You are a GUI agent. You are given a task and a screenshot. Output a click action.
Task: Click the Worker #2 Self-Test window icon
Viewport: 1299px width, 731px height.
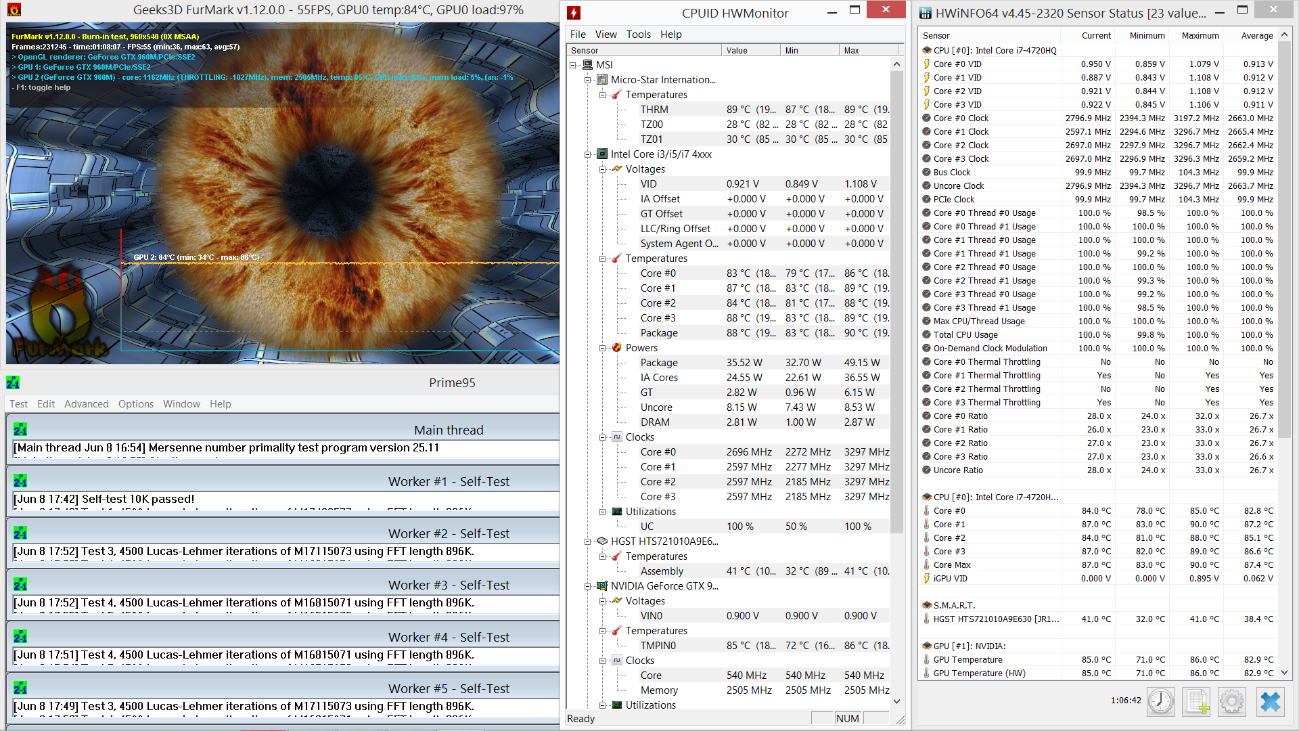point(20,533)
